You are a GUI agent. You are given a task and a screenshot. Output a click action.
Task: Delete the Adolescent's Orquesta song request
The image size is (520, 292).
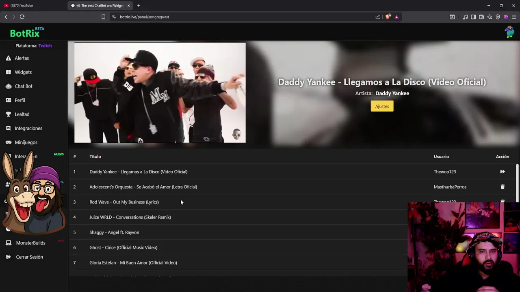pyautogui.click(x=503, y=187)
